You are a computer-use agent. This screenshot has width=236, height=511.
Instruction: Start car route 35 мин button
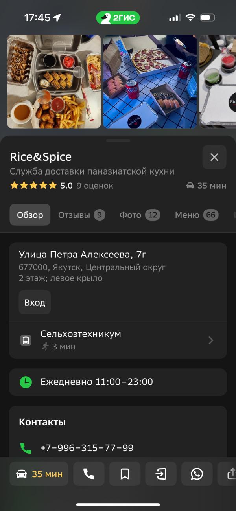click(x=39, y=474)
